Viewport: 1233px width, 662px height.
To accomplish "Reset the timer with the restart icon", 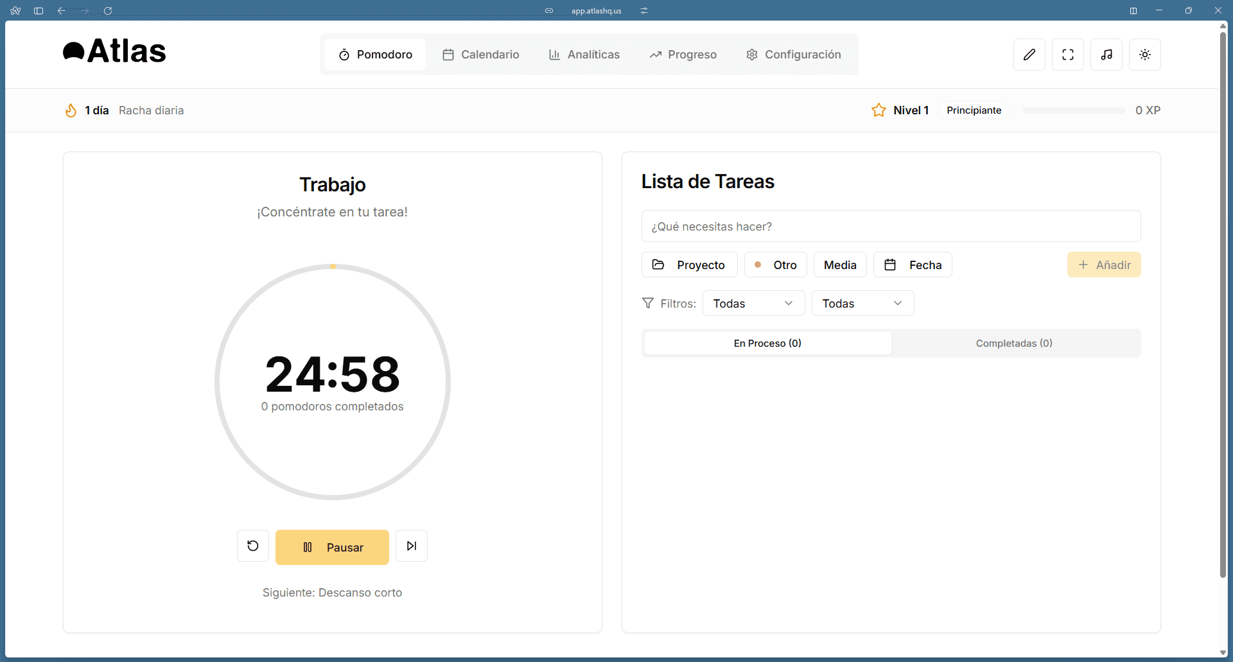I will click(x=252, y=546).
